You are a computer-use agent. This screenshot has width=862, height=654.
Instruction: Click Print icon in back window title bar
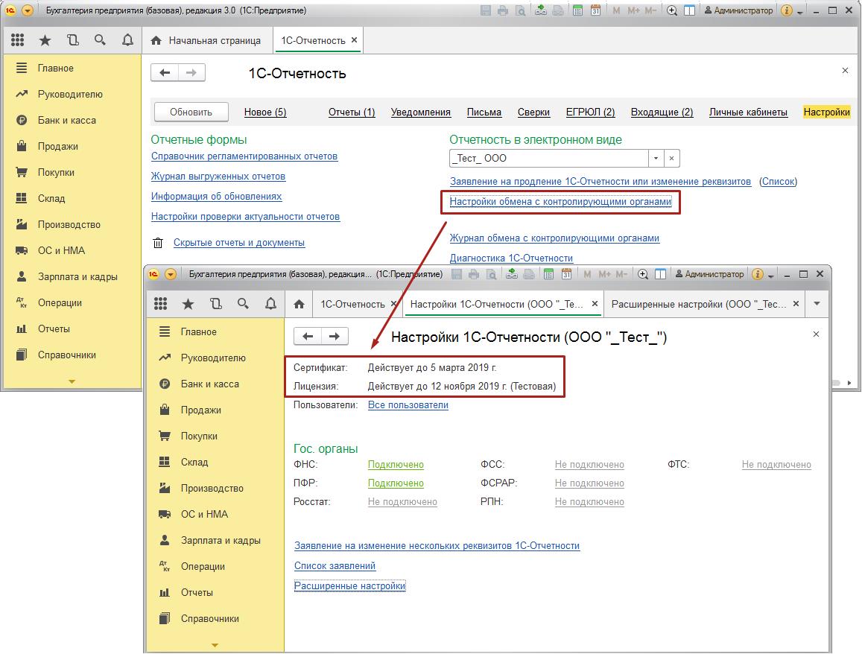[x=502, y=10]
